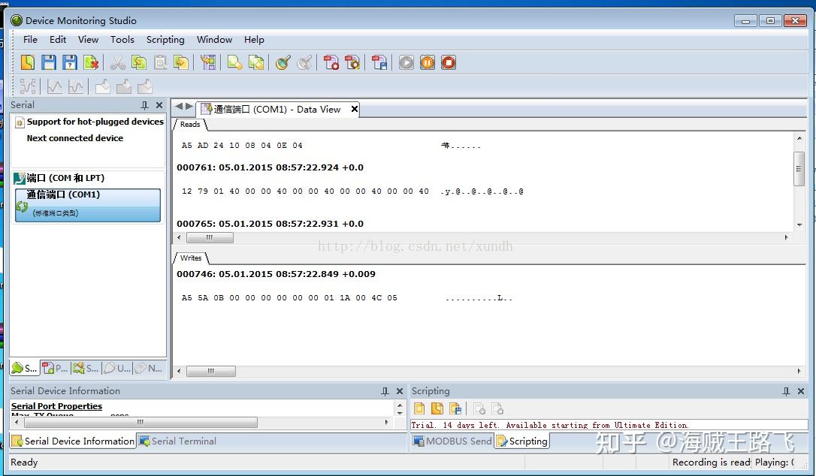Click the red Stop playback button
Viewport: 816px width, 476px height.
(x=449, y=62)
